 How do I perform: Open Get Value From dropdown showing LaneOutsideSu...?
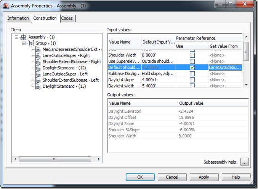point(225,68)
